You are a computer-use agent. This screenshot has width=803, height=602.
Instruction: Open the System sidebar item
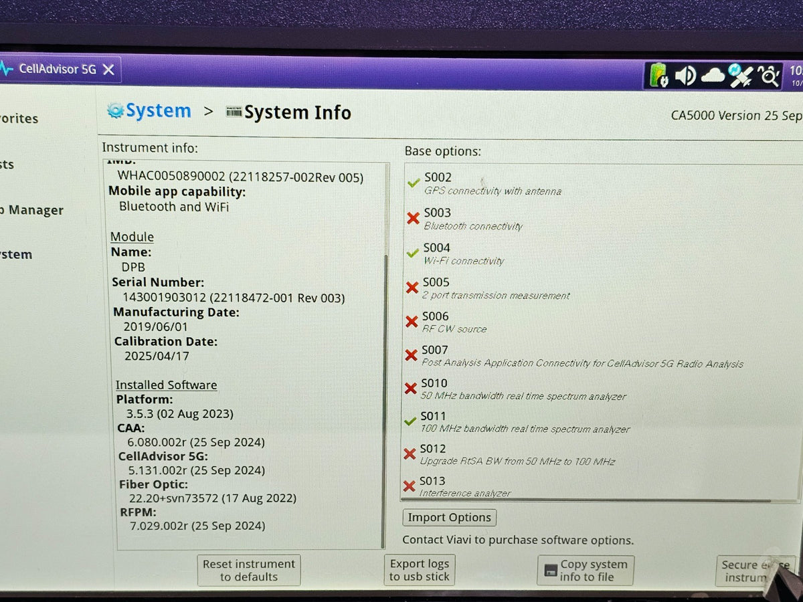click(x=16, y=254)
